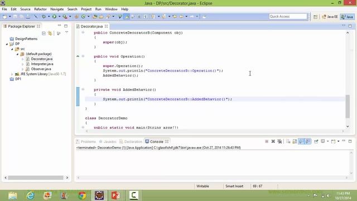This screenshot has width=357, height=201.
Task: Open the Source menu
Action: click(25, 9)
